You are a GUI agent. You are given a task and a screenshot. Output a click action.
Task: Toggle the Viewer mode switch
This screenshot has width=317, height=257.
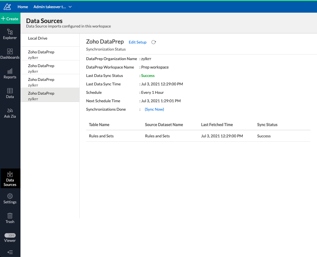(x=10, y=235)
